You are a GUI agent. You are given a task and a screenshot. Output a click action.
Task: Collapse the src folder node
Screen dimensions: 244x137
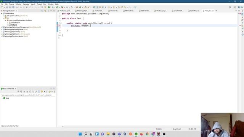[x=3, y=18]
